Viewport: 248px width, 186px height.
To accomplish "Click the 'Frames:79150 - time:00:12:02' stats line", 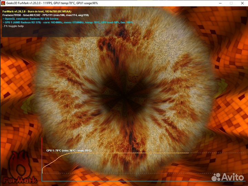I will pyautogui.click(x=45, y=15).
